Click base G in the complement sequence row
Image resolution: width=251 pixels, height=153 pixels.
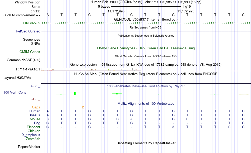[173, 15]
